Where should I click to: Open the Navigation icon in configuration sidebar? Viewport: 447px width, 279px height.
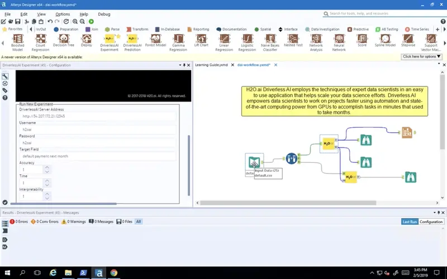pyautogui.click(x=5, y=83)
